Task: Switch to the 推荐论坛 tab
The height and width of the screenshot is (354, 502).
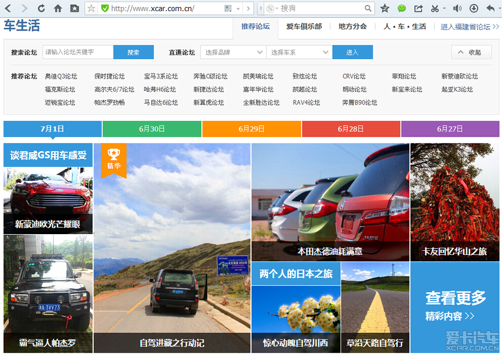Action: click(255, 27)
